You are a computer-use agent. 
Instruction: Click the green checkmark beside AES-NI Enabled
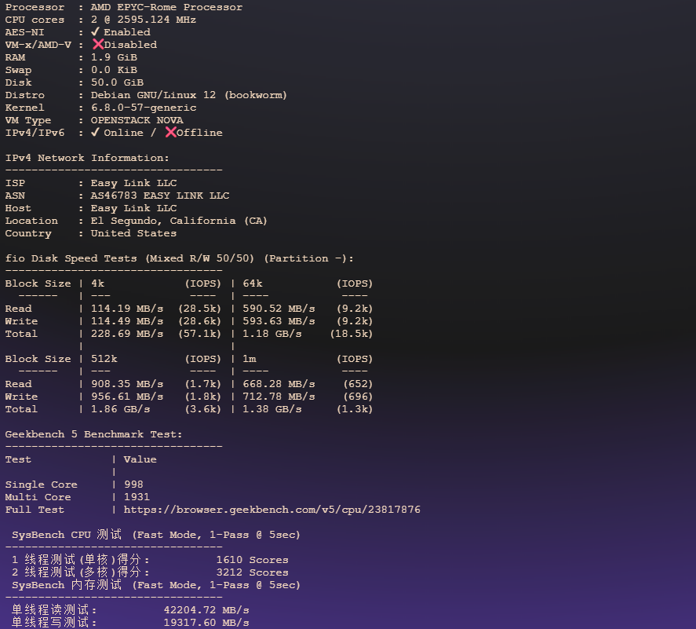(x=95, y=32)
